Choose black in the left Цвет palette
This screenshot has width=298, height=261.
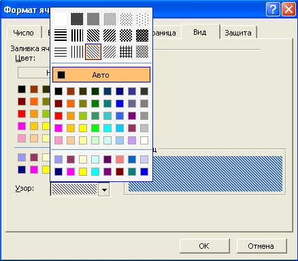click(22, 89)
